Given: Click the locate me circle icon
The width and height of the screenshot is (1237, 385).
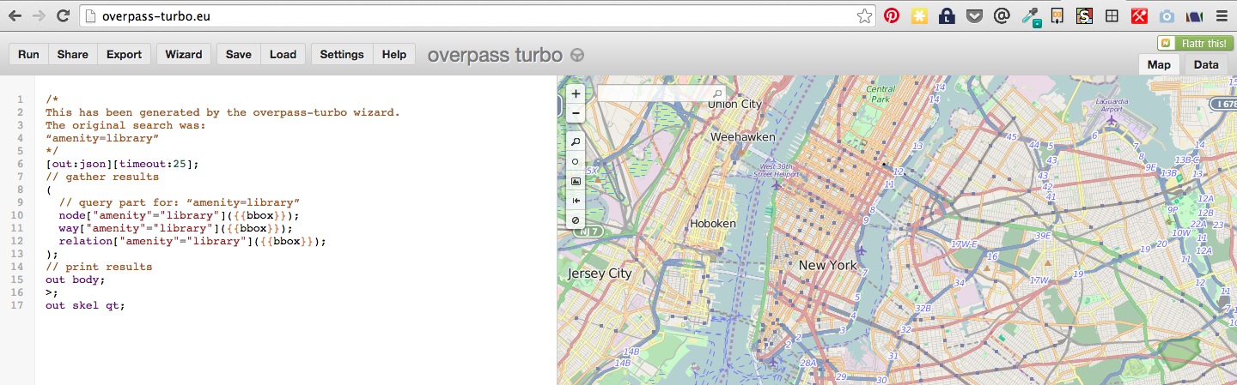Looking at the screenshot, I should point(576,161).
